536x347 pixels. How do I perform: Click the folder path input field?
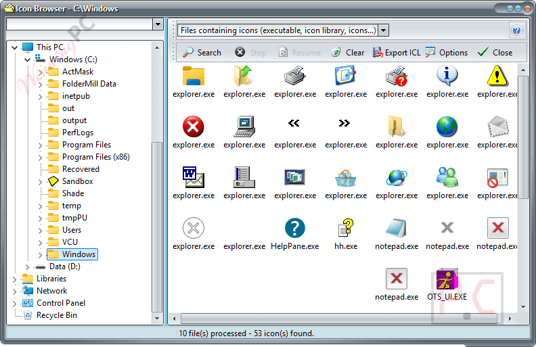tap(79, 24)
